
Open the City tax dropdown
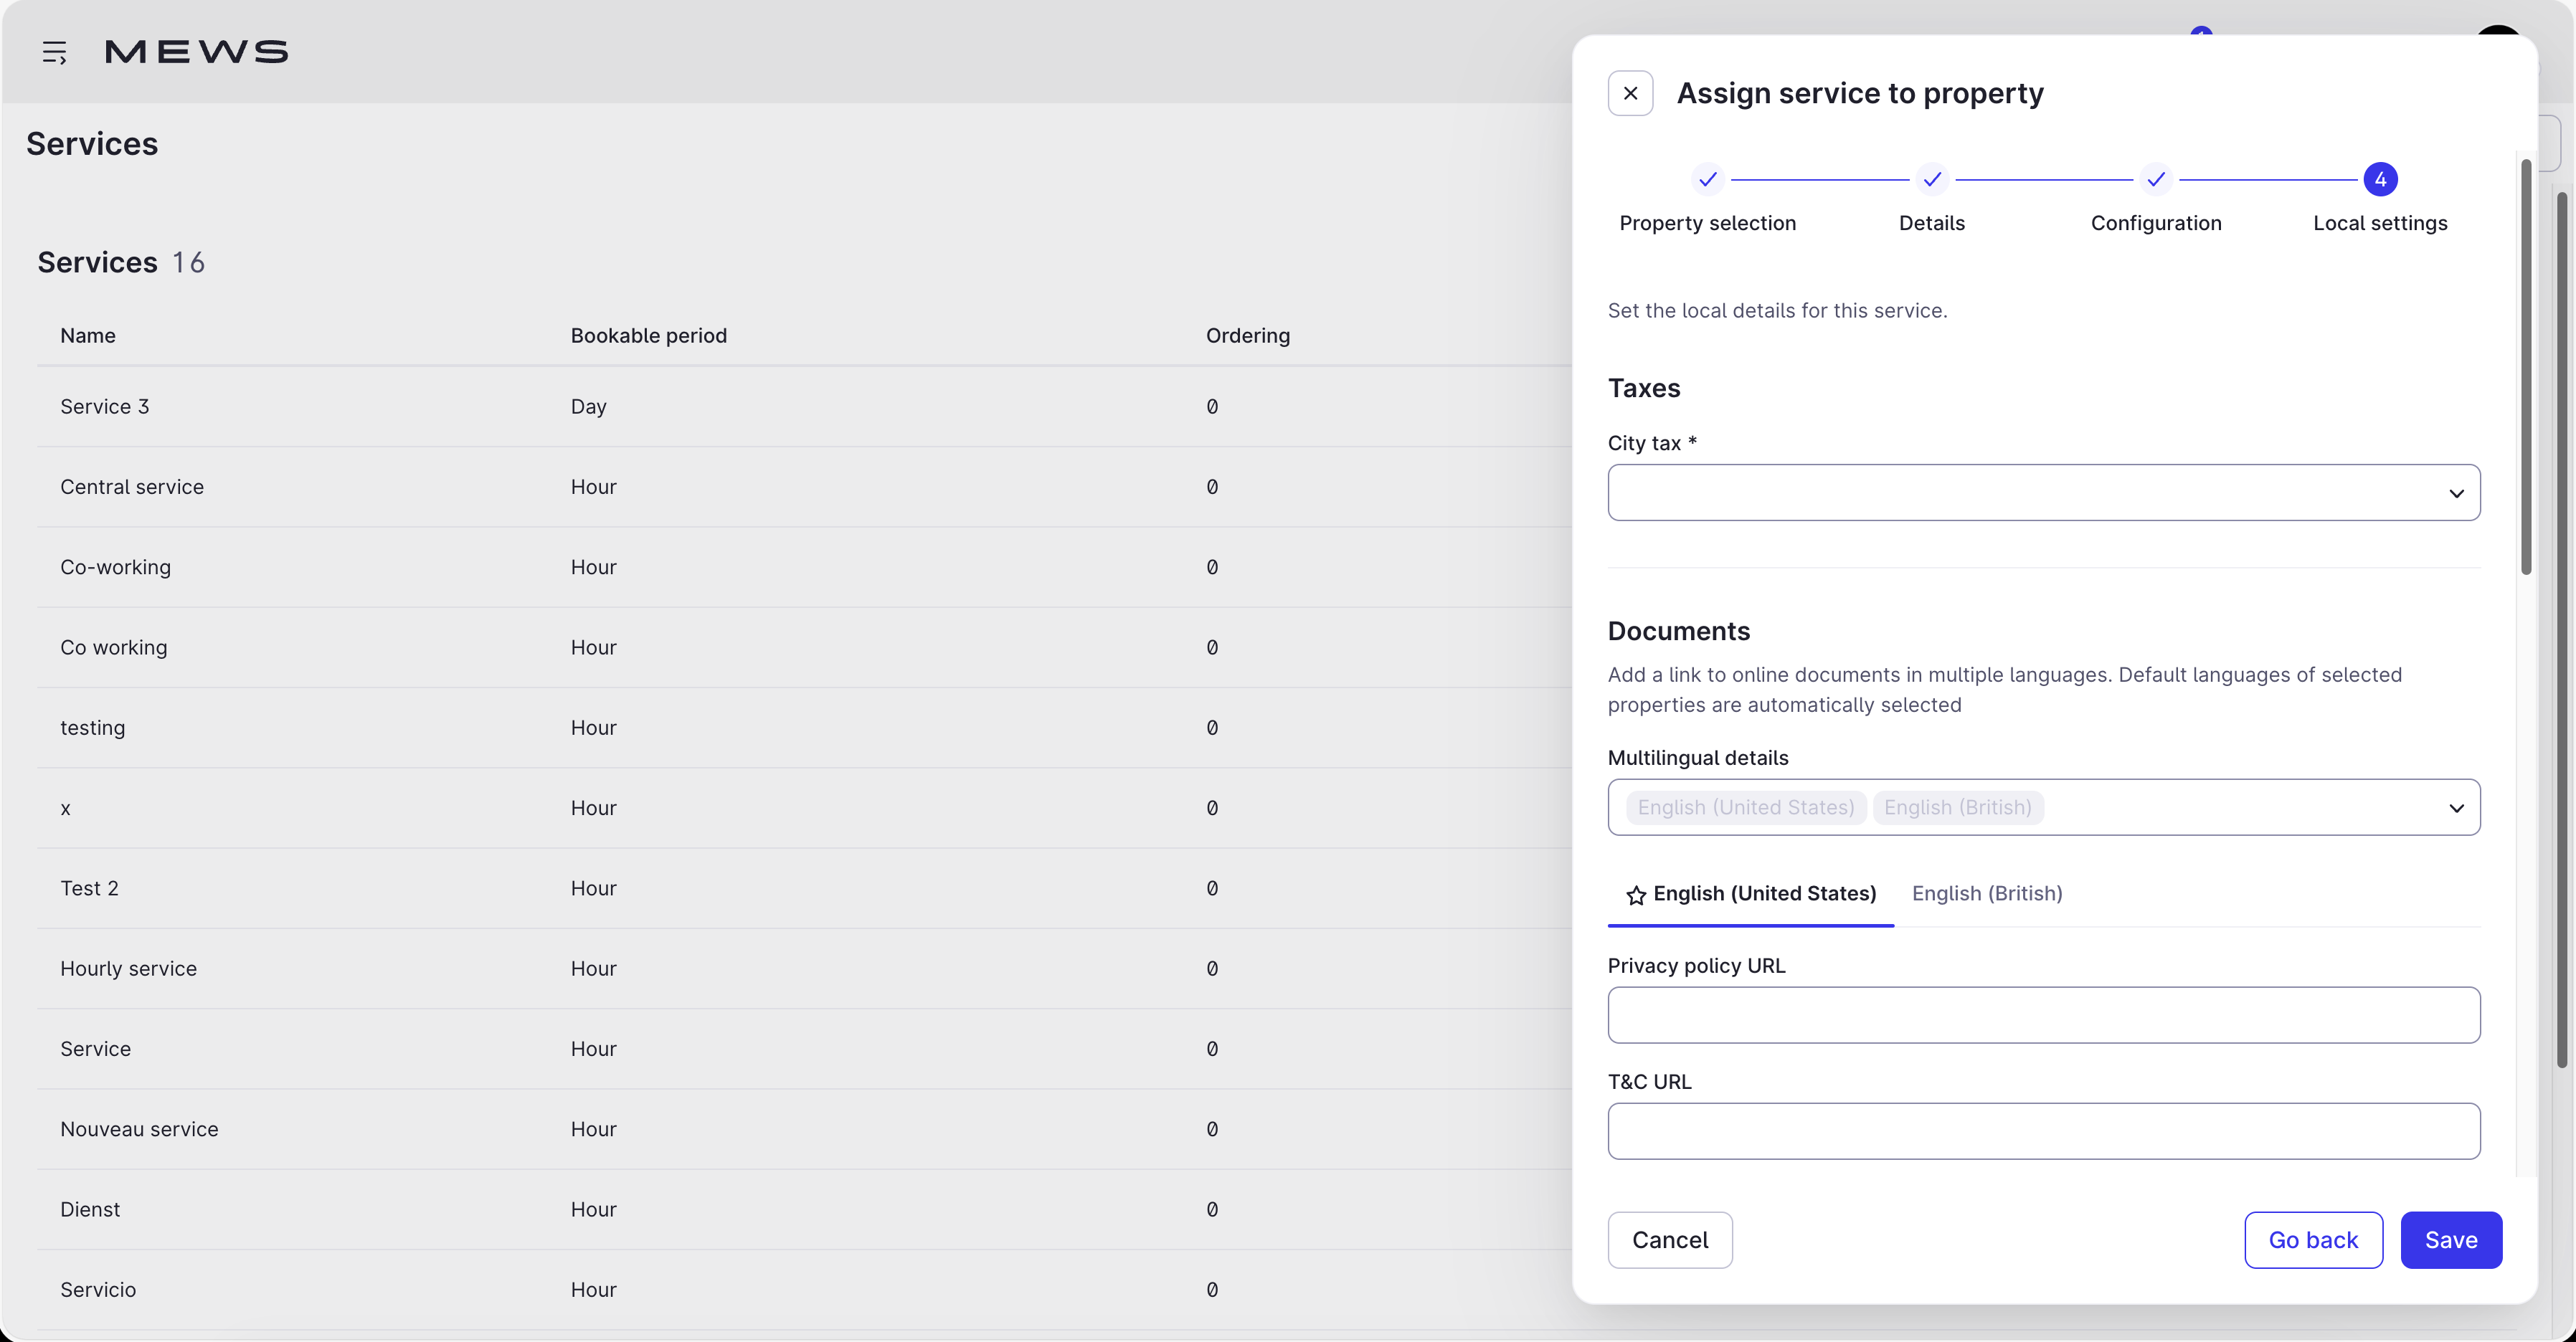[x=2043, y=492]
